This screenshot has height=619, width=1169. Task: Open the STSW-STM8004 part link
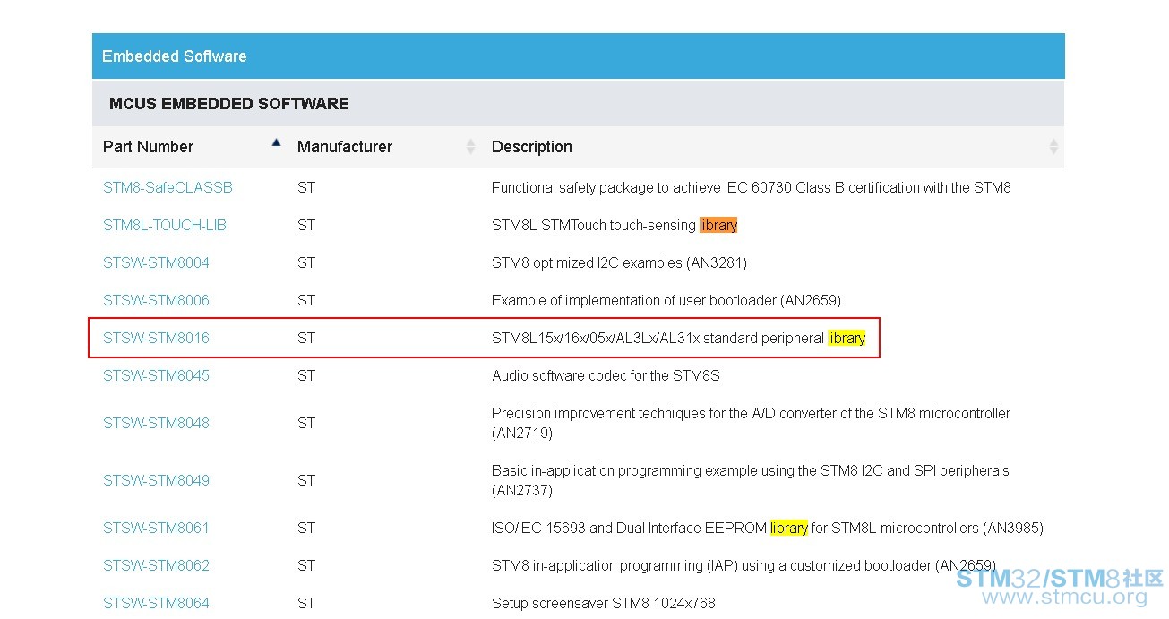(x=156, y=262)
